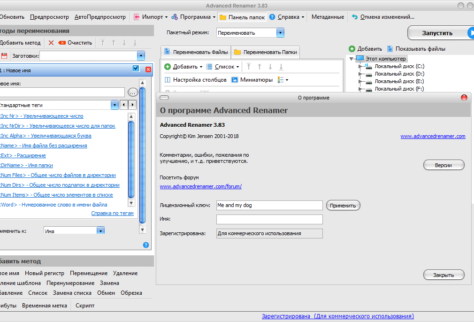Click the save presets floppy icon
Viewport: 474px width, 322px height.
tap(4, 56)
